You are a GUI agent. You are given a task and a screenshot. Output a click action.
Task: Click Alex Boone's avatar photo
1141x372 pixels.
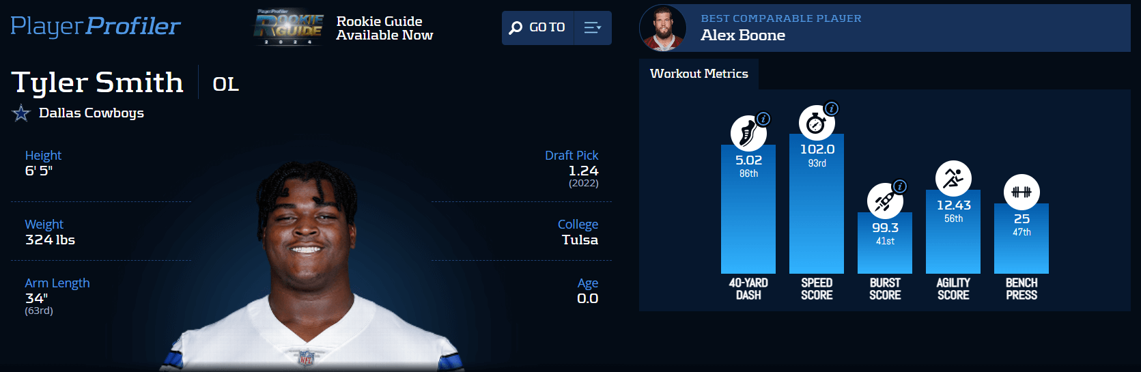(x=663, y=28)
